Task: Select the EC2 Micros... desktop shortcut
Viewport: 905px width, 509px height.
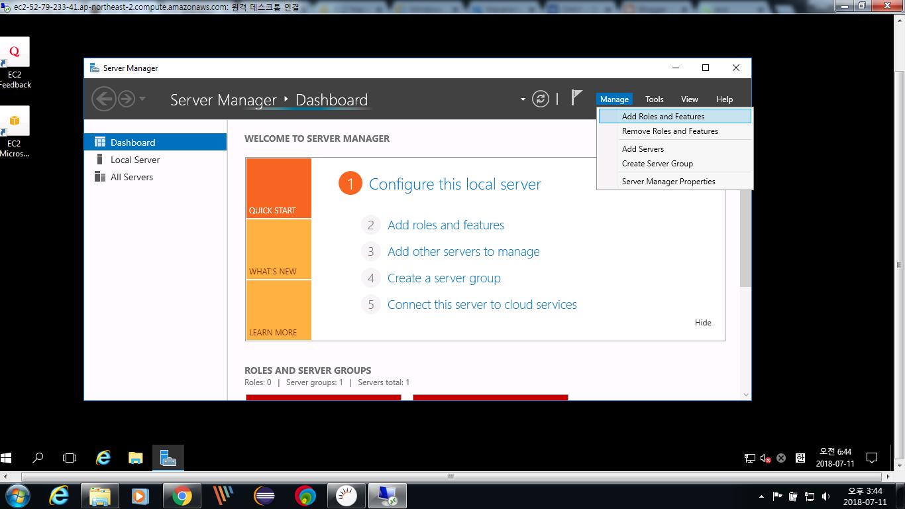Action: pos(15,132)
